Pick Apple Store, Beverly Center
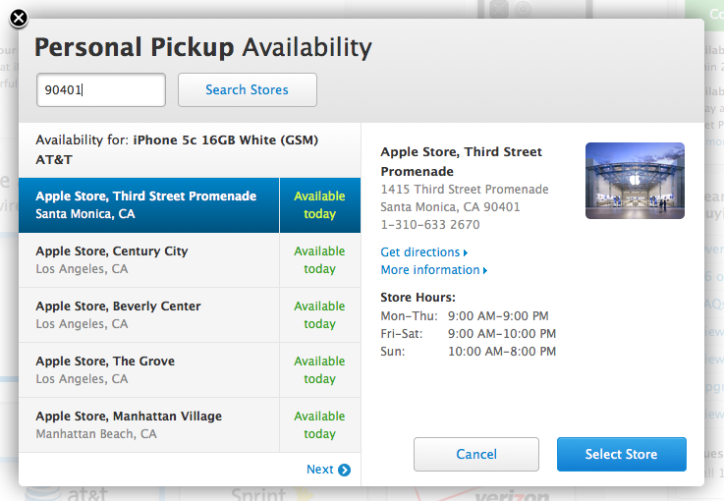Viewport: 724px width, 501px height. [147, 314]
